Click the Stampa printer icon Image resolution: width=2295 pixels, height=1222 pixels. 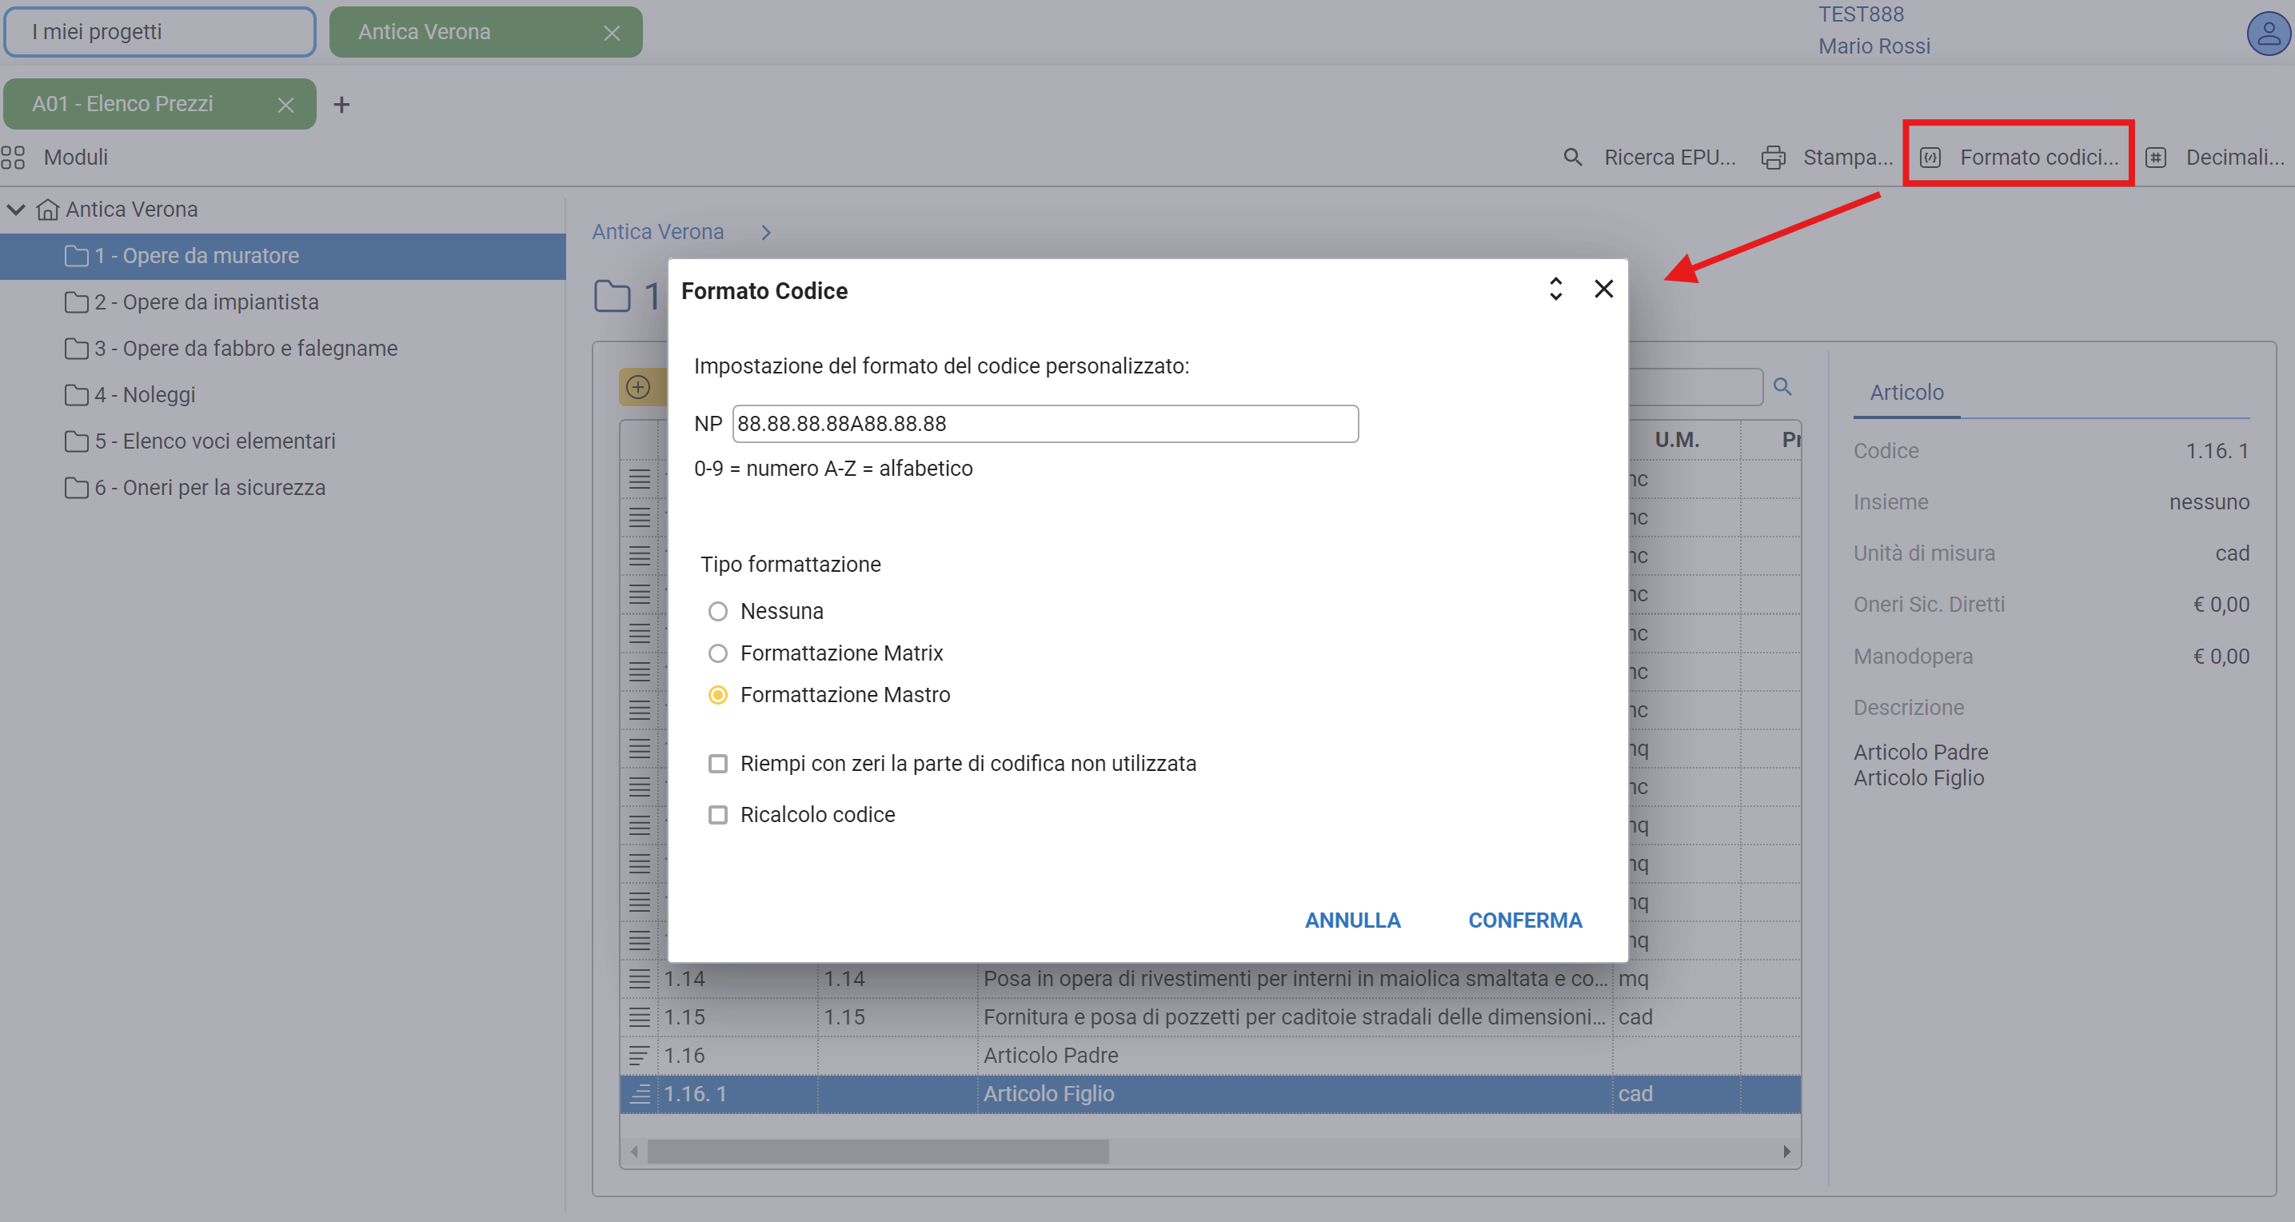pyautogui.click(x=1773, y=158)
